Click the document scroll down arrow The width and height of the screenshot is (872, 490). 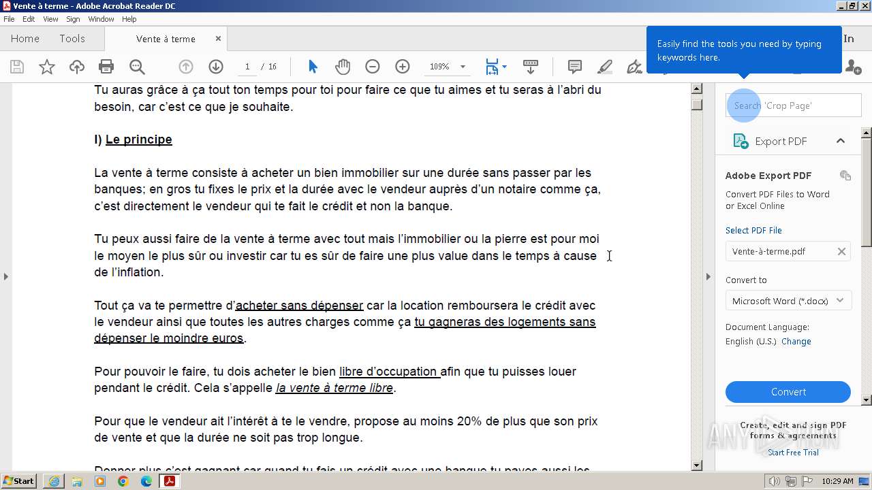[696, 465]
